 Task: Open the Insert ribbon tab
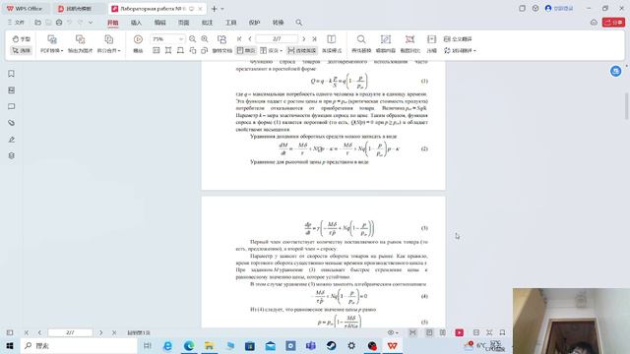[x=136, y=23]
